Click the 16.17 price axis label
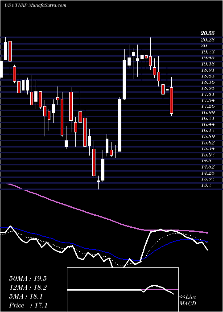Screen dimensions: 223x312 (208, 131)
